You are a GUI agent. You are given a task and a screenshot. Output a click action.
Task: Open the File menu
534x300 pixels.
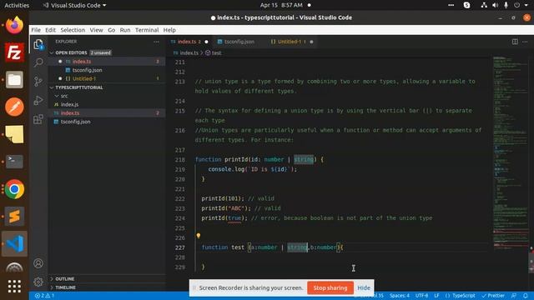pyautogui.click(x=36, y=30)
